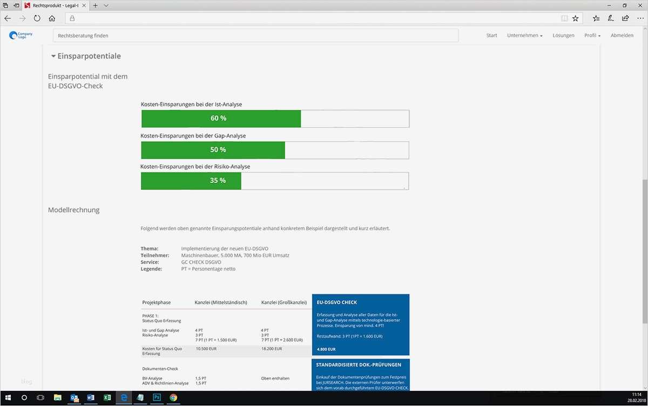Open Edge settings with the ellipsis icon
This screenshot has height=406, width=648.
click(640, 18)
